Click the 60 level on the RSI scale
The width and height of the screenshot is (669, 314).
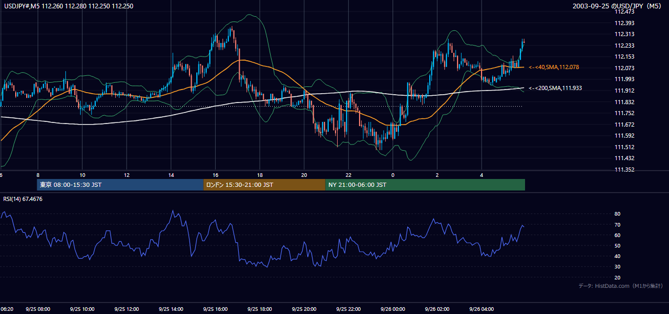(617, 235)
